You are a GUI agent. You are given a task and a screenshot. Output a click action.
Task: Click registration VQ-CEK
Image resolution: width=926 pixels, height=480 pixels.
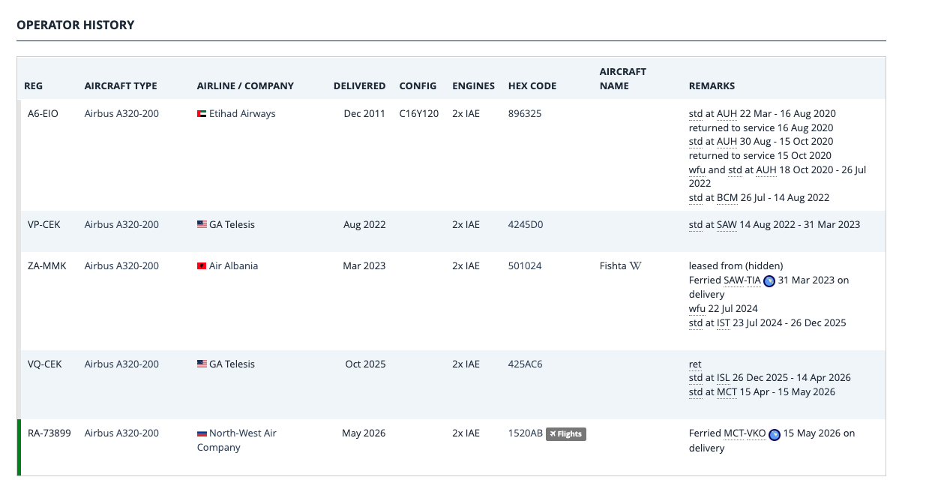[45, 364]
